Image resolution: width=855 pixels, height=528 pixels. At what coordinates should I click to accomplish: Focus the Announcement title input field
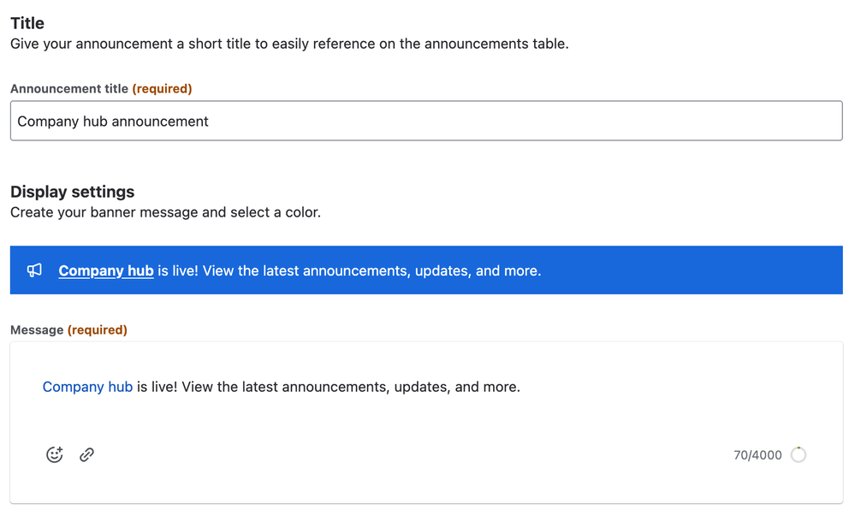pos(426,121)
